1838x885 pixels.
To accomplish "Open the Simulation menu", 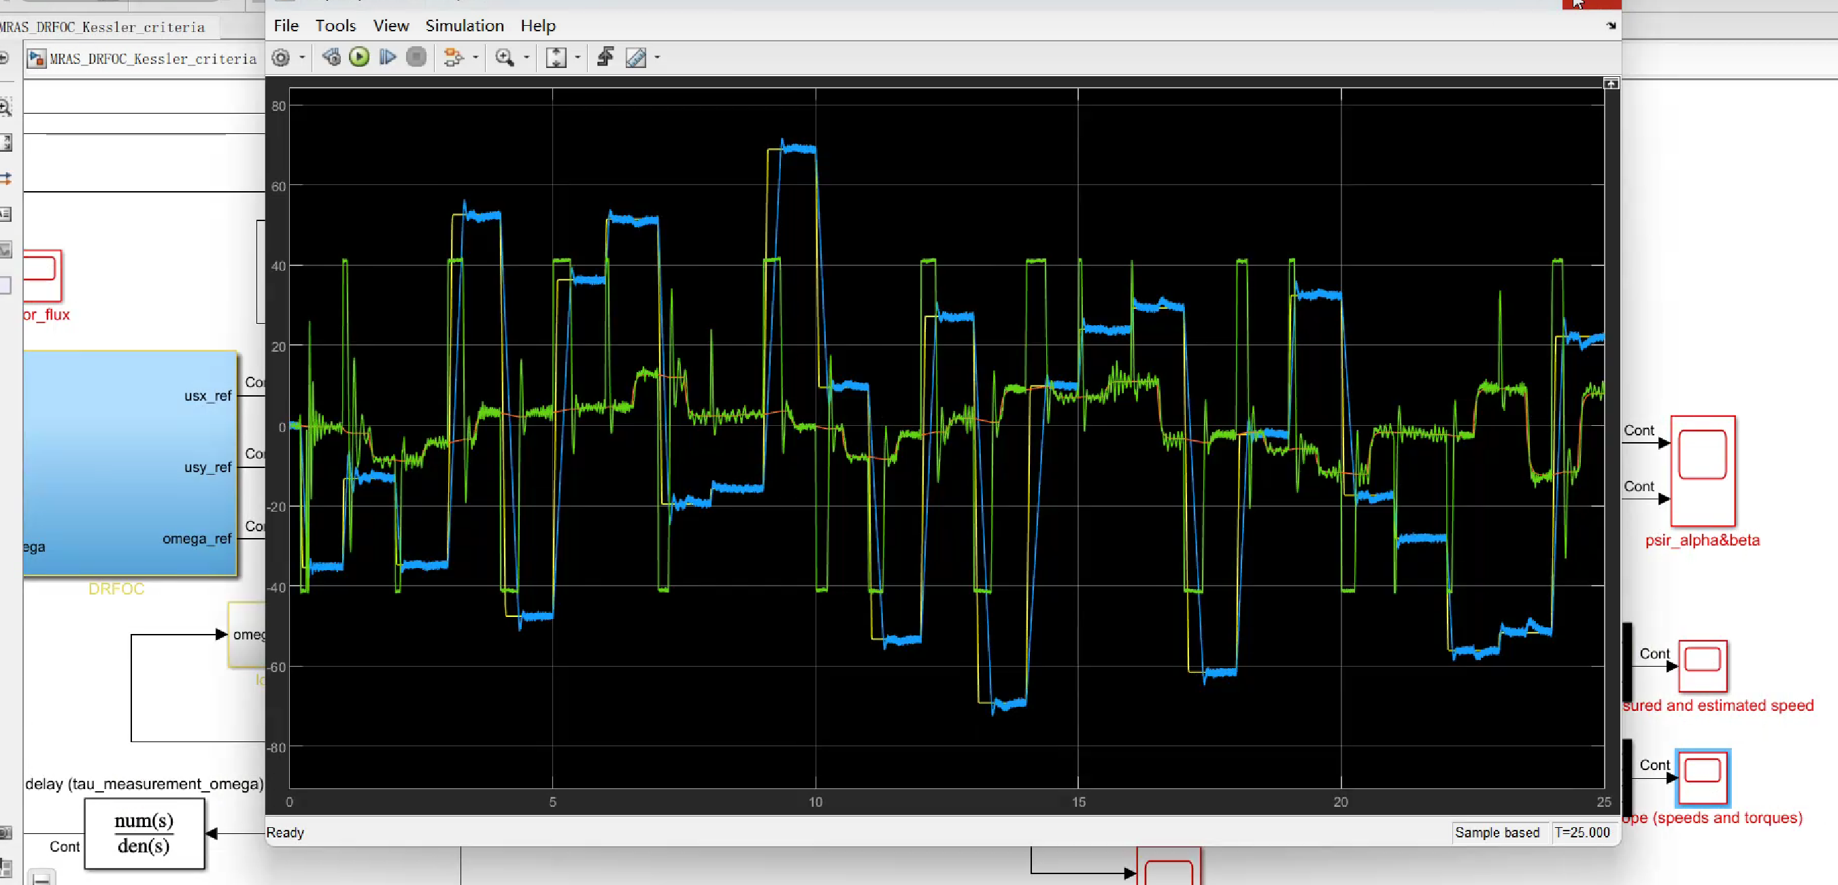I will click(x=464, y=26).
